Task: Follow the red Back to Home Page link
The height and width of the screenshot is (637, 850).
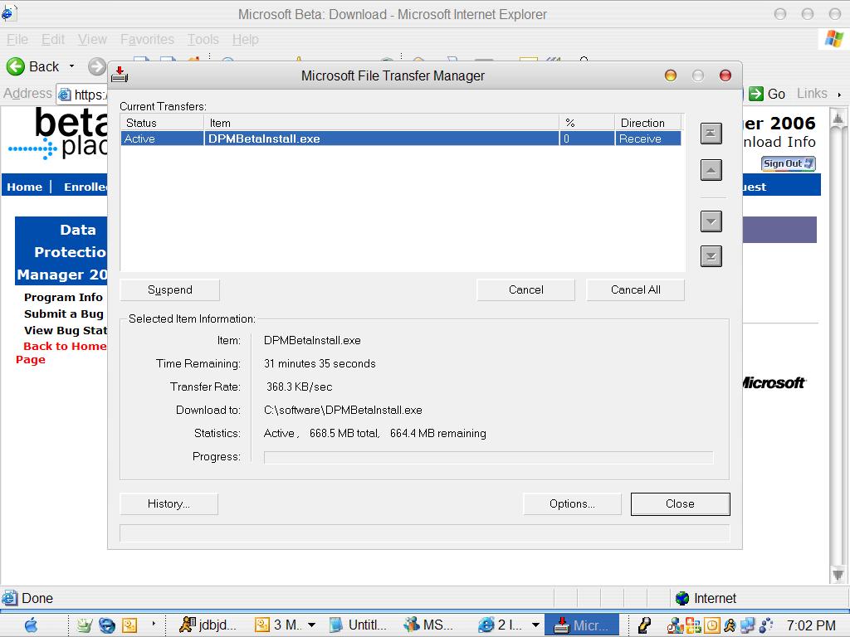Action: pyautogui.click(x=61, y=353)
